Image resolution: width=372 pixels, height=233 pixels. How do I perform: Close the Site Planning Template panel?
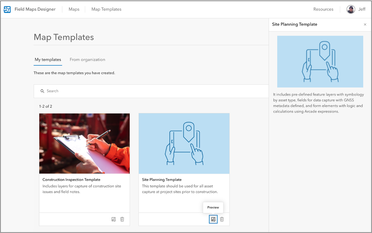(x=365, y=24)
